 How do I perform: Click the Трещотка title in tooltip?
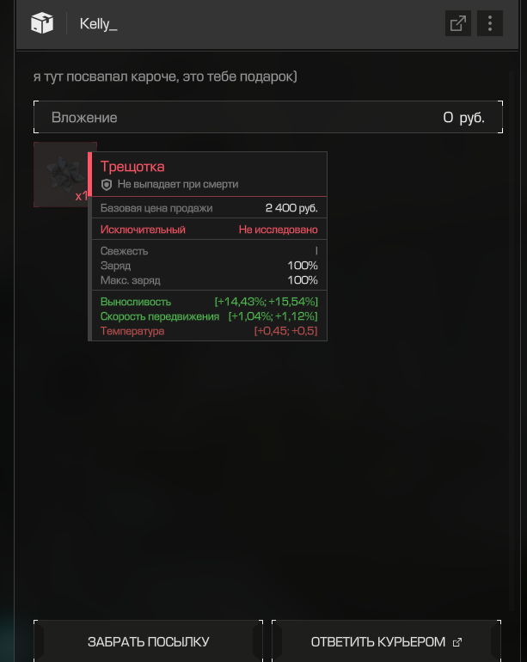pyautogui.click(x=132, y=166)
